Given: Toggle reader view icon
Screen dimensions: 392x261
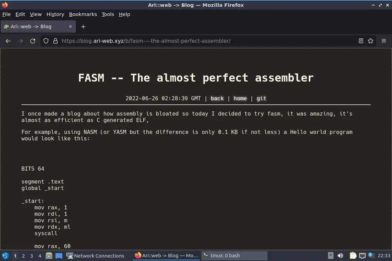Looking at the screenshot, I should (x=361, y=41).
